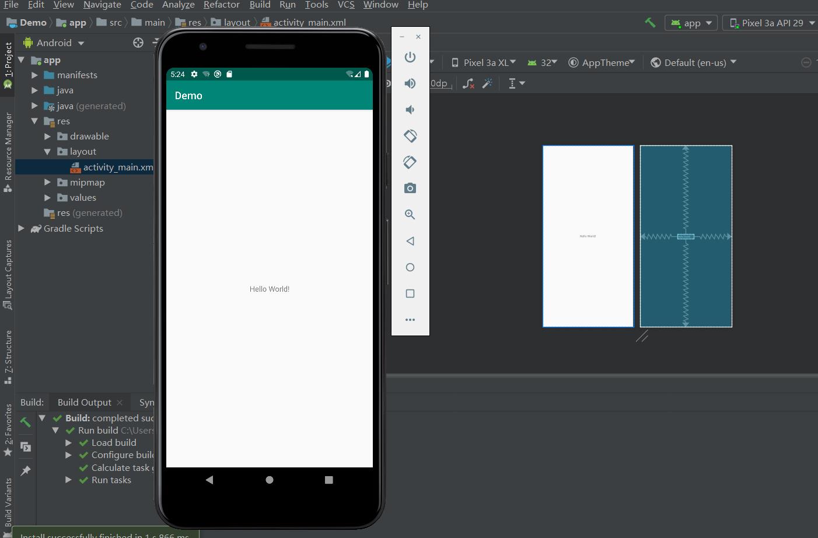The height and width of the screenshot is (538, 818).
Task: Open Layout Captures side panel
Action: [x=8, y=274]
